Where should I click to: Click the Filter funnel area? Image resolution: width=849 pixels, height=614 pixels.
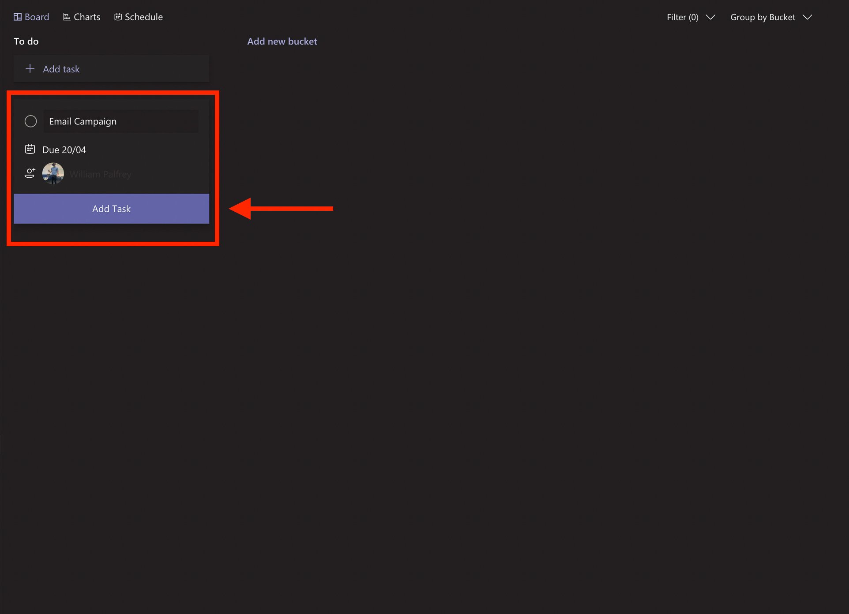[x=682, y=17]
